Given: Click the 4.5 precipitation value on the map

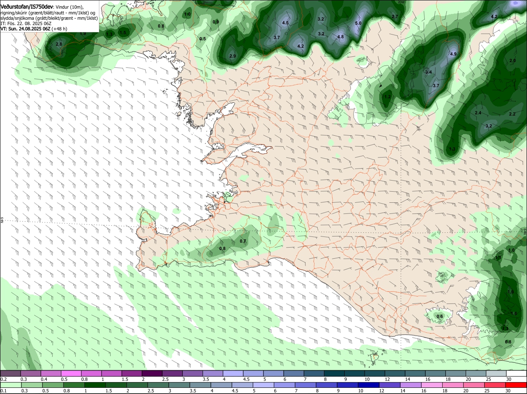Looking at the screenshot, I should [x=285, y=23].
